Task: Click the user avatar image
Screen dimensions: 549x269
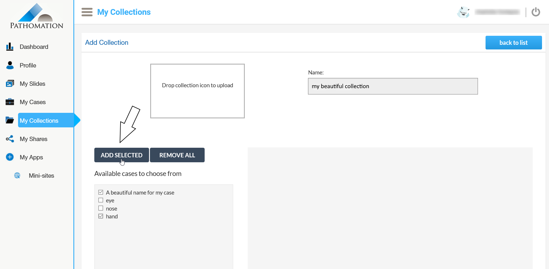Action: pos(463,12)
